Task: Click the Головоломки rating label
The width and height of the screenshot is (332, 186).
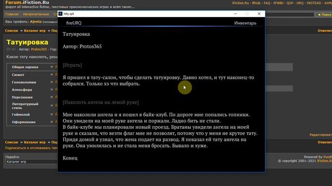Action: pyautogui.click(x=24, y=82)
